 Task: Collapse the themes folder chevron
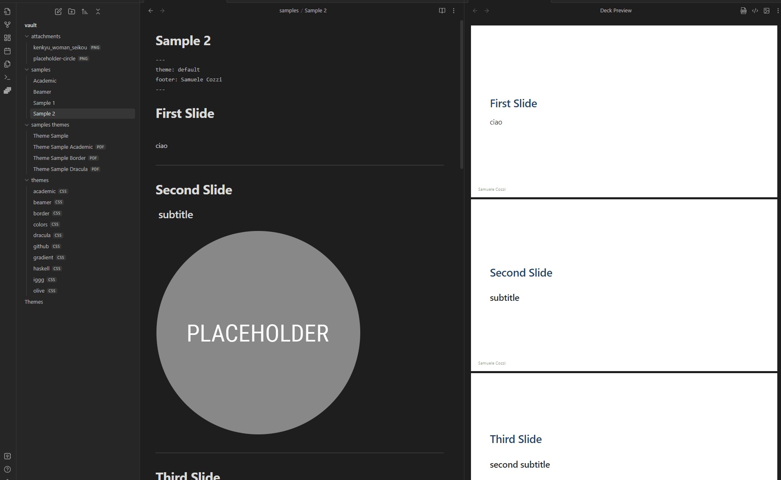27,180
